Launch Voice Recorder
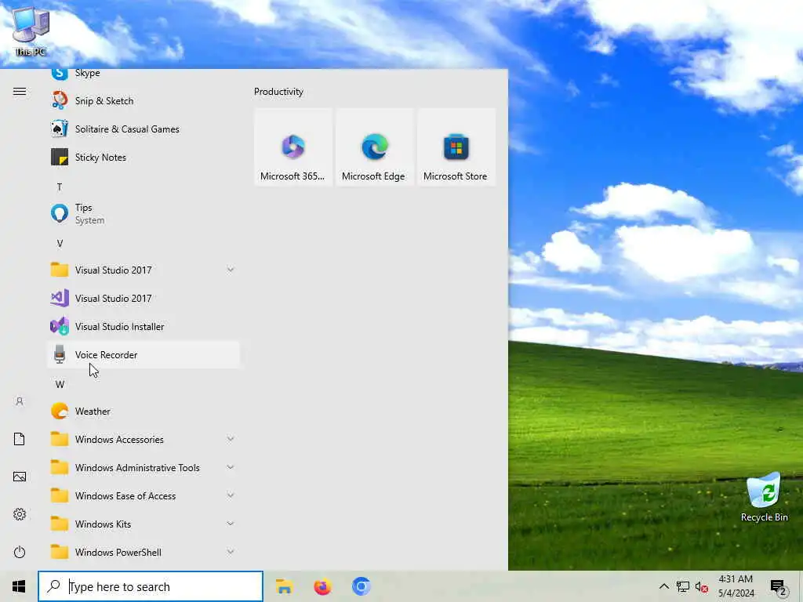The height and width of the screenshot is (602, 803). click(x=144, y=355)
